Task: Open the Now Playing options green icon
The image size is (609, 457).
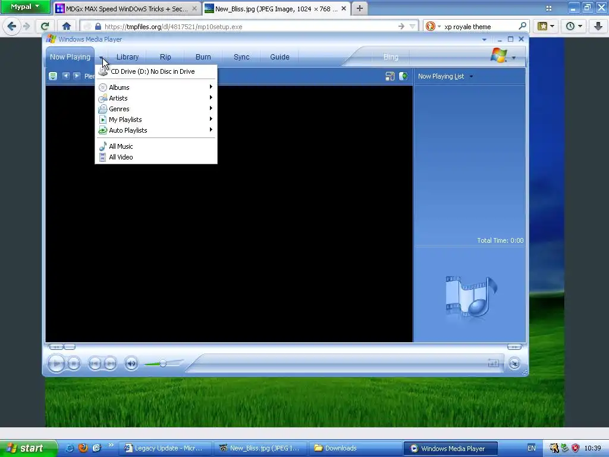Action: pos(53,76)
